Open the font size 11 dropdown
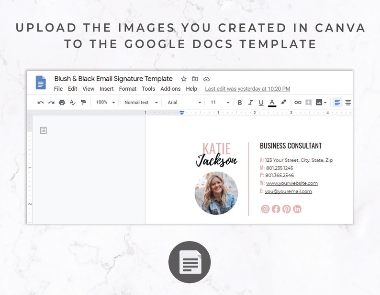The image size is (380, 295). (220, 103)
